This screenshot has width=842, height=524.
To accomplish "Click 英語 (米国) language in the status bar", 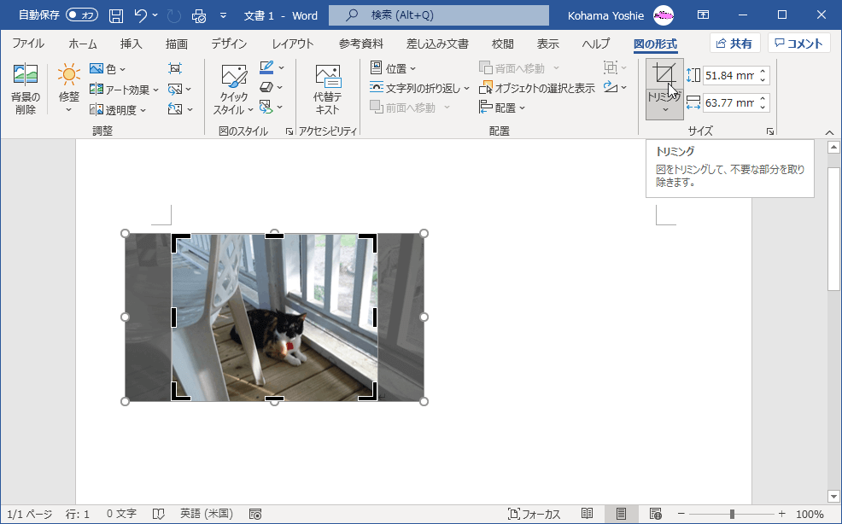I will click(x=207, y=515).
